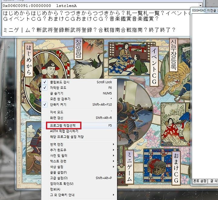Click the mounted warrior picture in the game
This screenshot has height=200, width=218.
pyautogui.click(x=34, y=148)
